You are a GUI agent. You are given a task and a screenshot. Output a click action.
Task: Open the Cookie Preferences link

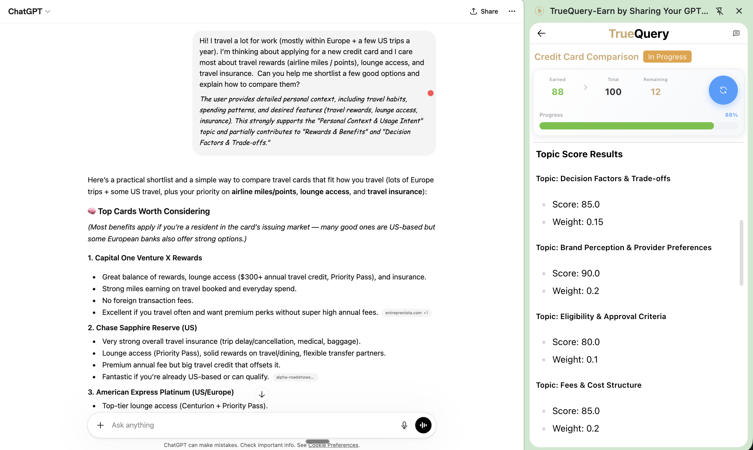point(333,445)
